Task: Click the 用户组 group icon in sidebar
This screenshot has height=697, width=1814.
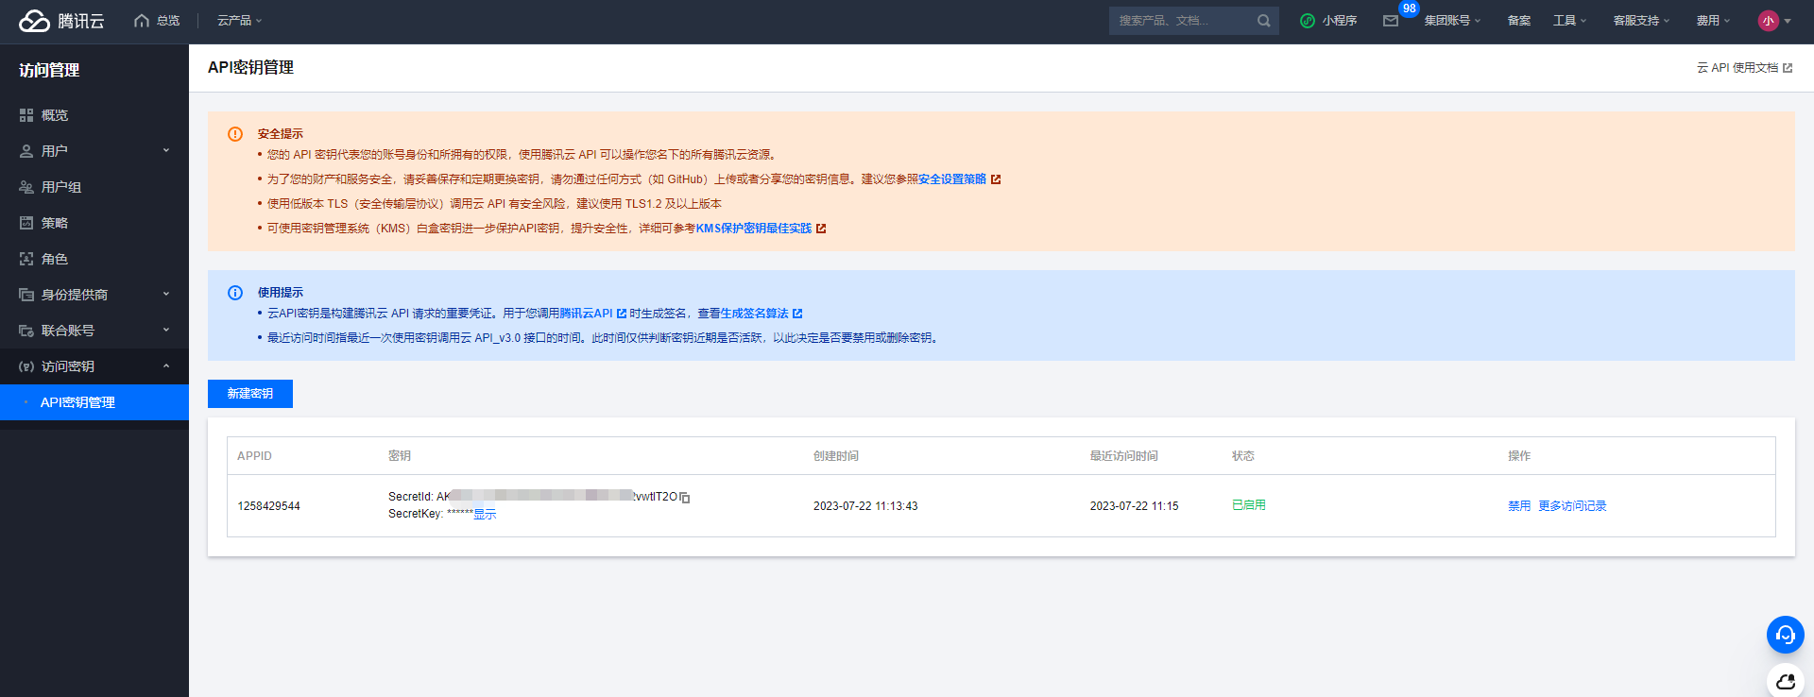Action: coord(26,187)
